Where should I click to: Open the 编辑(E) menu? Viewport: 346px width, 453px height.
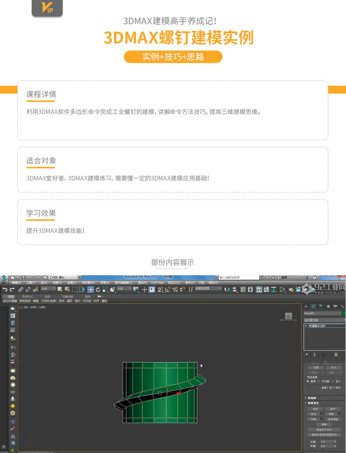(x=16, y=282)
